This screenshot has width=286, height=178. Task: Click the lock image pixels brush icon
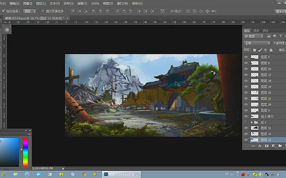pyautogui.click(x=260, y=50)
